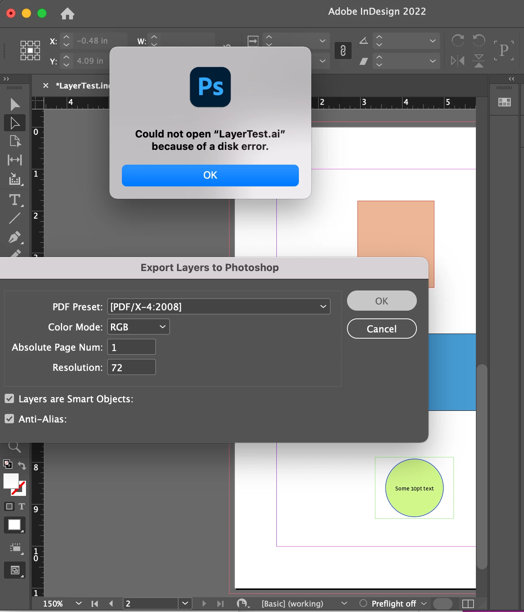Click the flip horizontal icon
Viewport: 524px width, 612px height.
click(x=458, y=61)
